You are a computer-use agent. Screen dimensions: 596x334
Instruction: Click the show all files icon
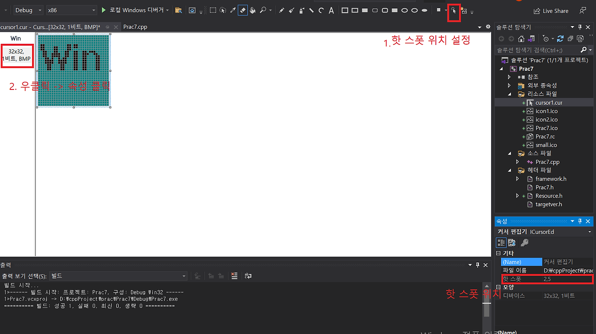tap(580, 39)
